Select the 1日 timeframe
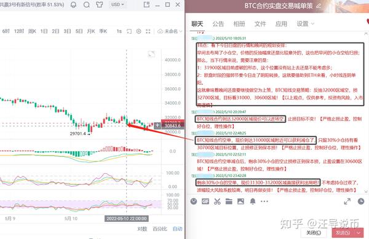Screen dimensions: 369x239 [x=44, y=31]
